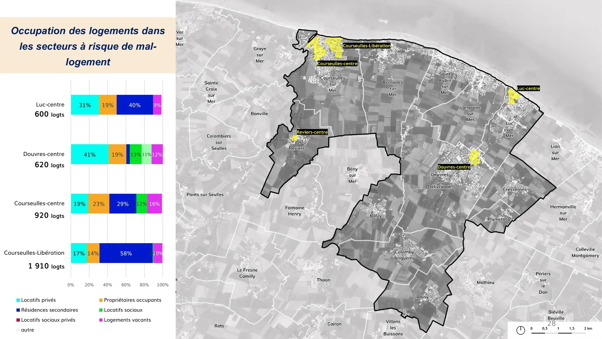Click the Courseulles-Libération 14% orange segment
The image size is (602, 339).
pyautogui.click(x=93, y=253)
